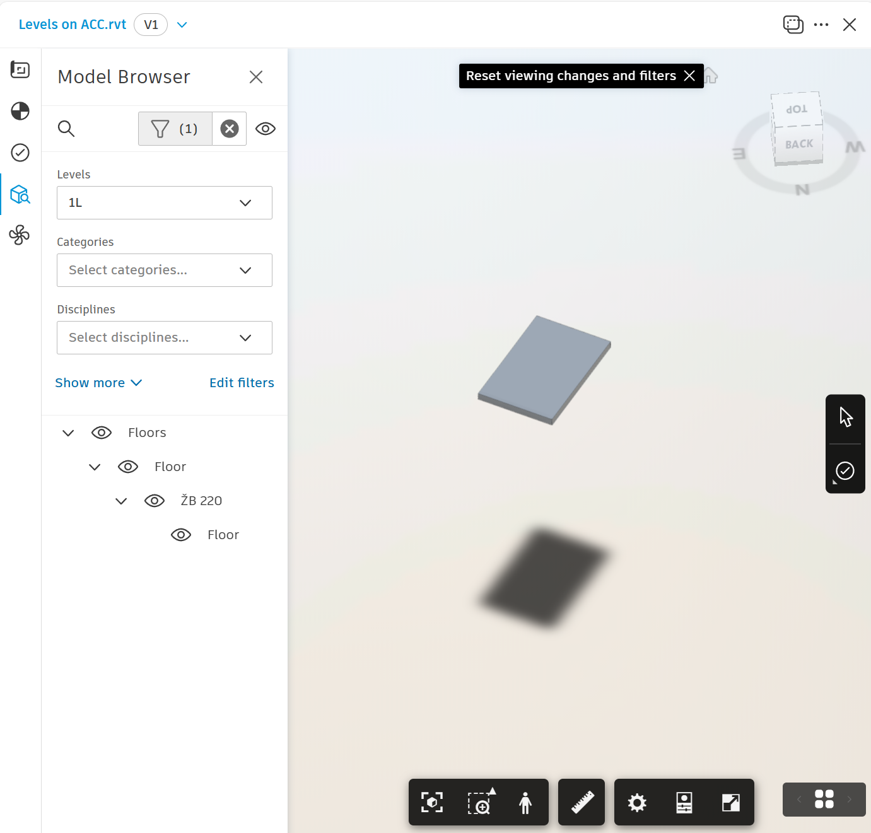Select the zoom window tool
Screen dimensions: 871x833
(479, 802)
